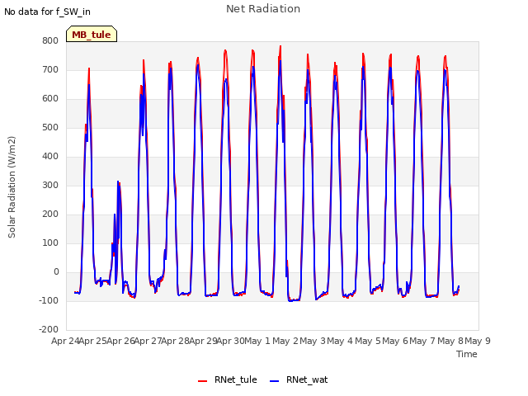Click the May 6 x-axis tick label
The width and height of the screenshot is (528, 396).
(x=395, y=341)
